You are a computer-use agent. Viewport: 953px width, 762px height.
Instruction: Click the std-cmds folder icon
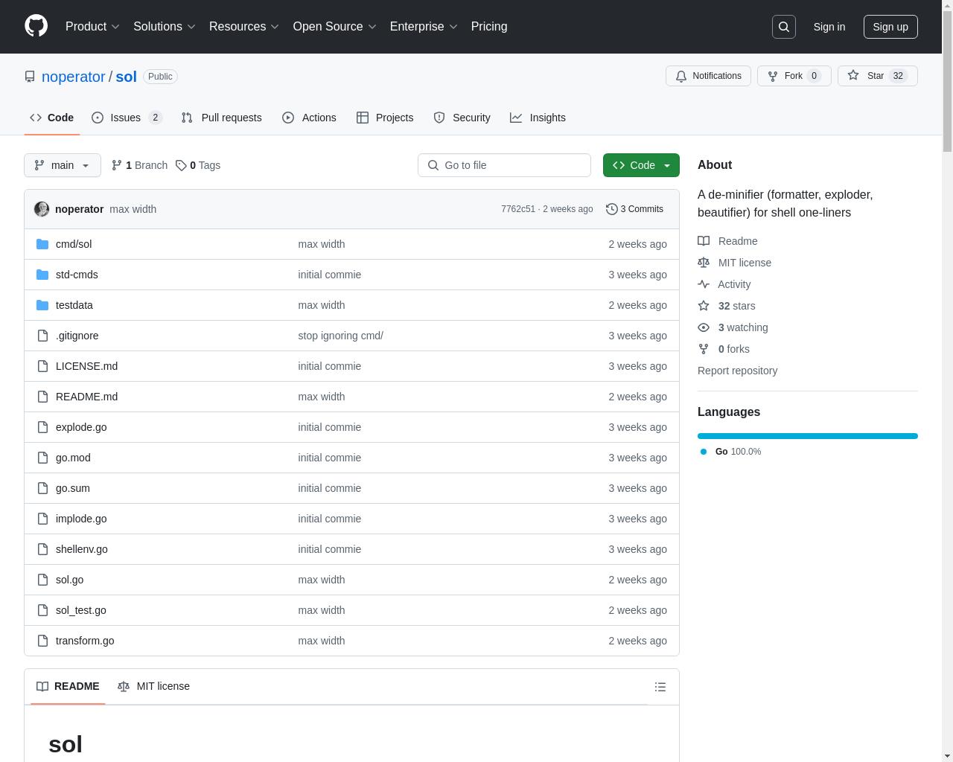[42, 275]
